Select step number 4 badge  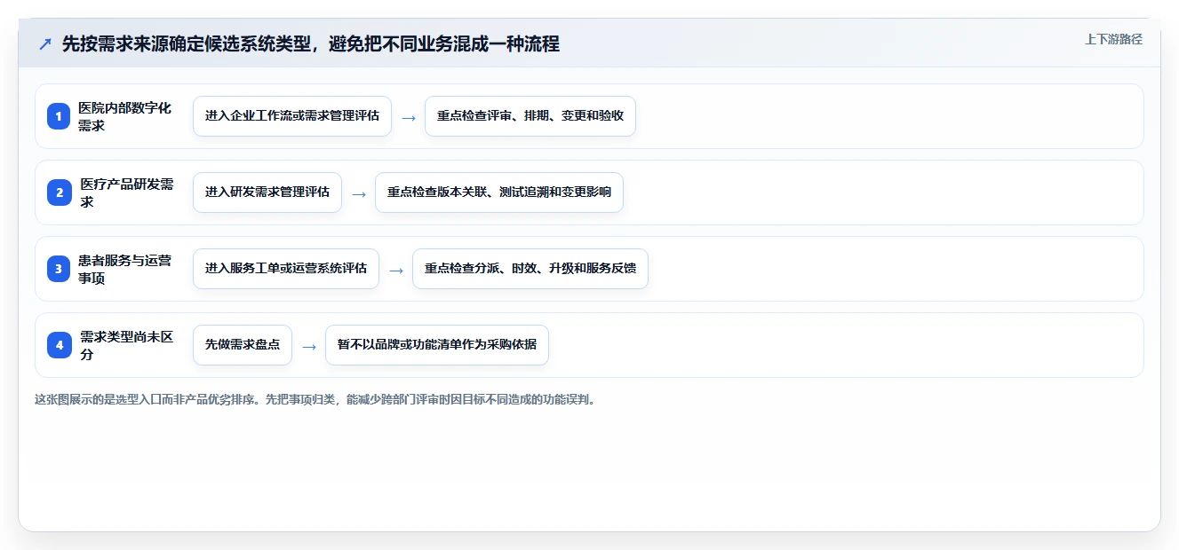coord(59,345)
